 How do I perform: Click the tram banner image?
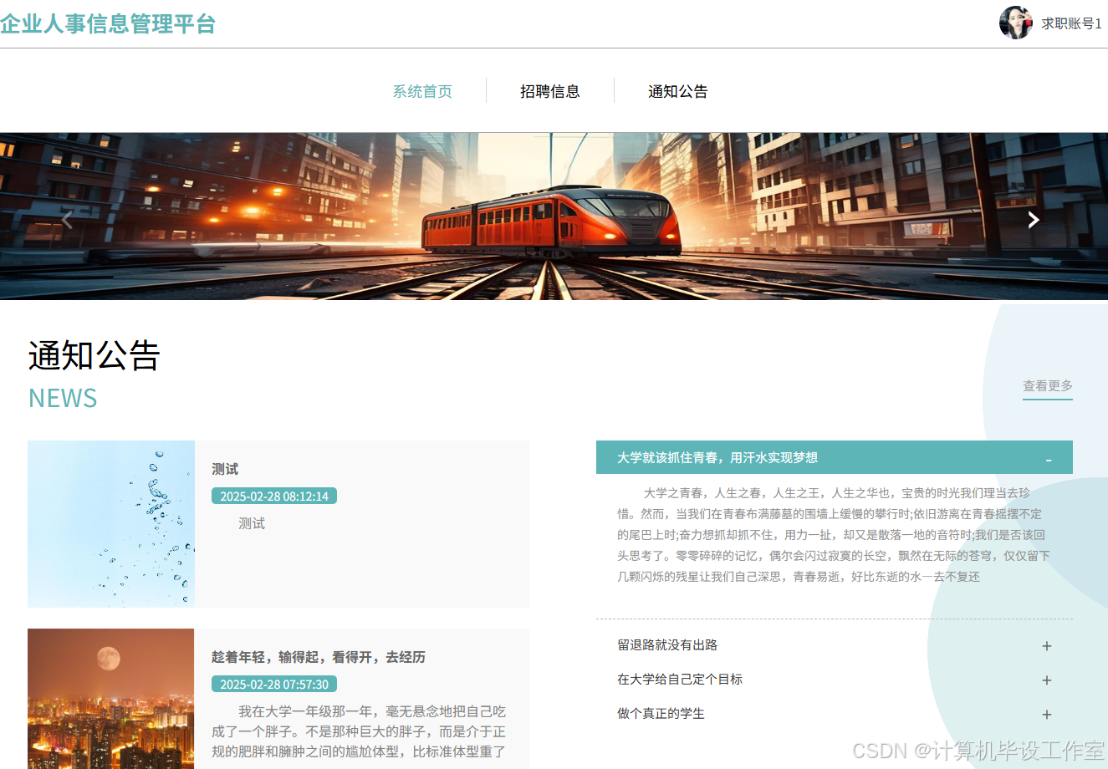(x=554, y=216)
